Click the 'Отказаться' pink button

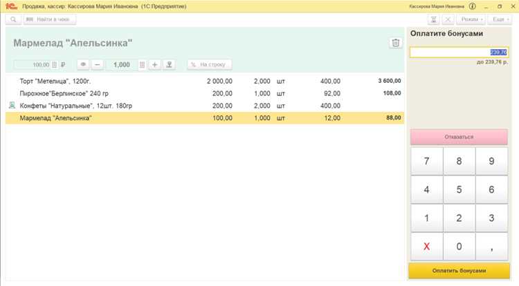click(x=459, y=137)
